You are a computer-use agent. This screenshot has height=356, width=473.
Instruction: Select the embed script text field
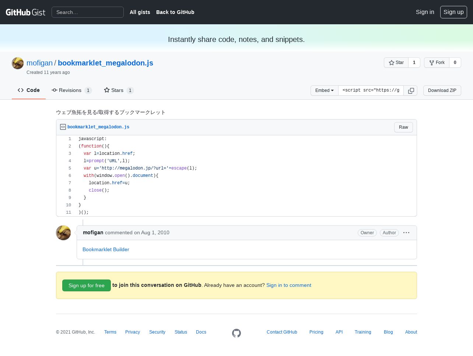[371, 90]
